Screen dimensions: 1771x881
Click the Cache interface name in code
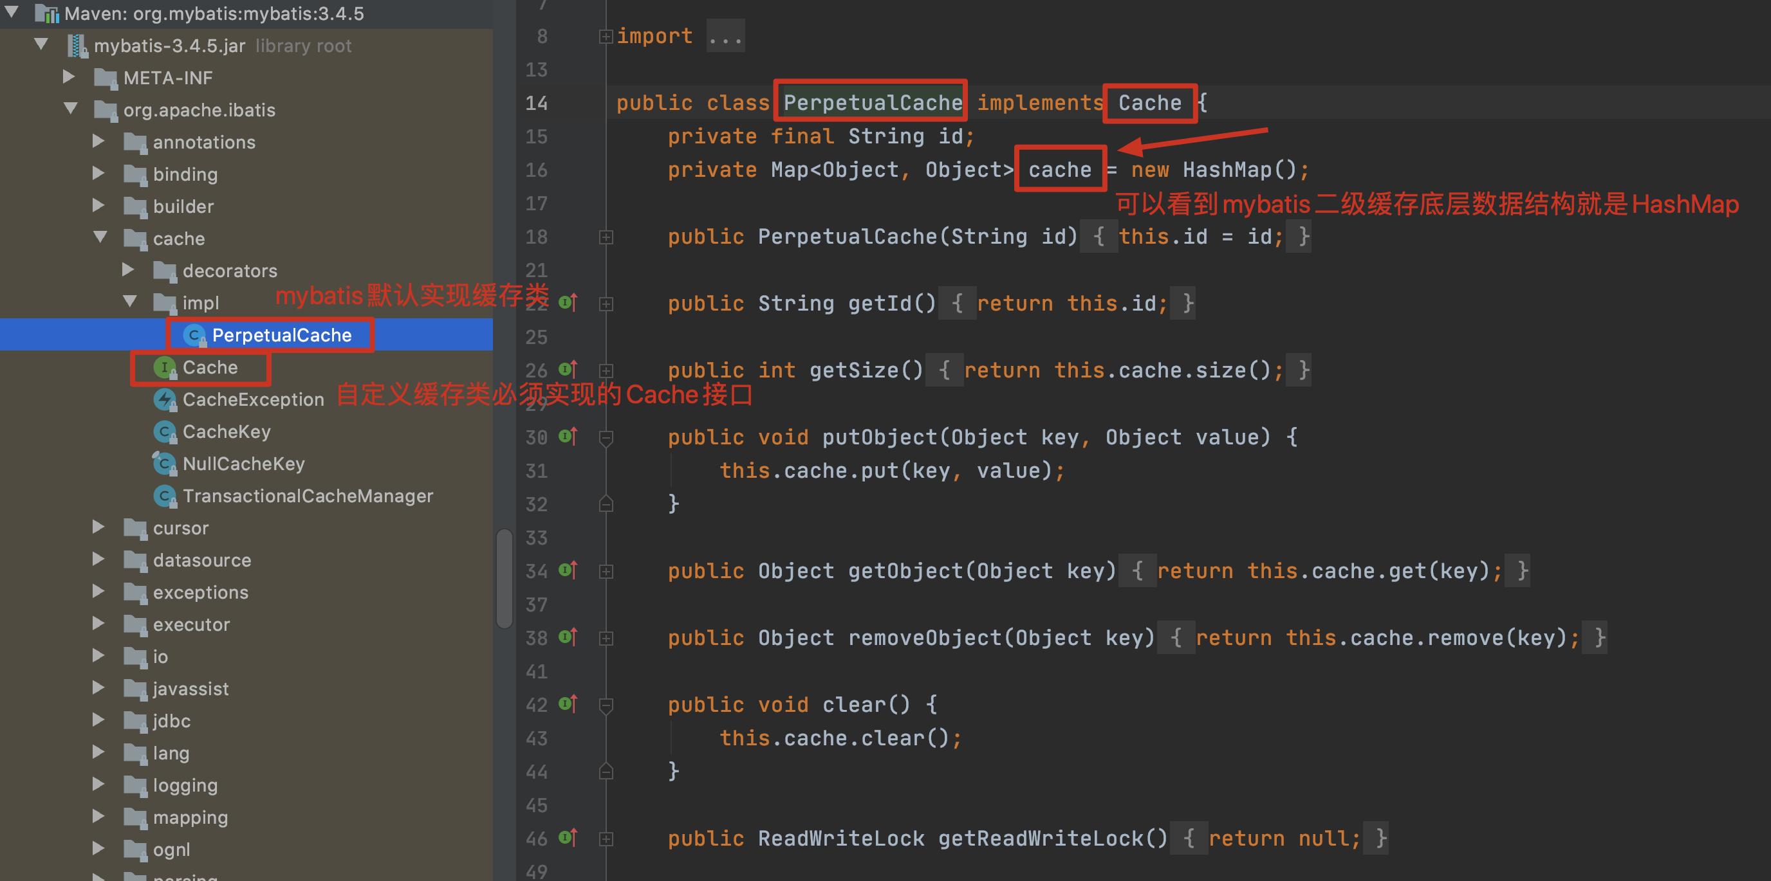coord(1149,103)
